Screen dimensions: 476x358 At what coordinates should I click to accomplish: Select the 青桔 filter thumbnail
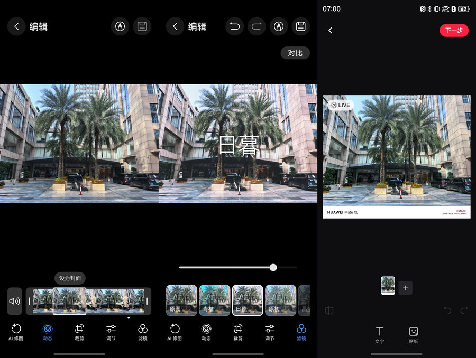click(215, 300)
